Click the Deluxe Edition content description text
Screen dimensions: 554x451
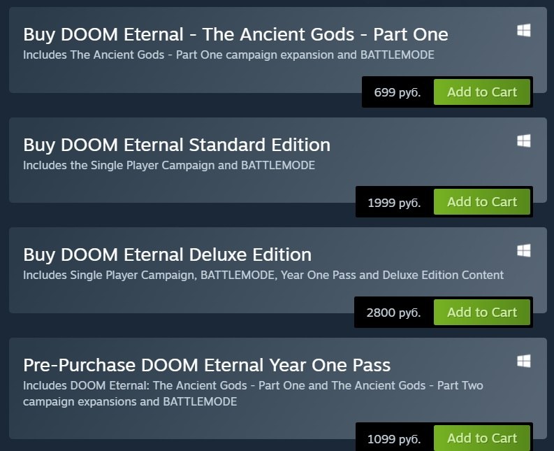(x=263, y=275)
